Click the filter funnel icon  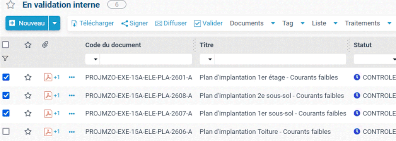pos(5,58)
